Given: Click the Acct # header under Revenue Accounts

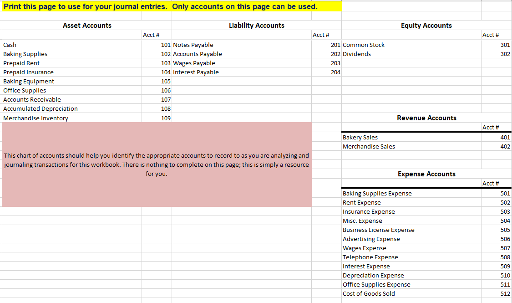Looking at the screenshot, I should (497, 128).
